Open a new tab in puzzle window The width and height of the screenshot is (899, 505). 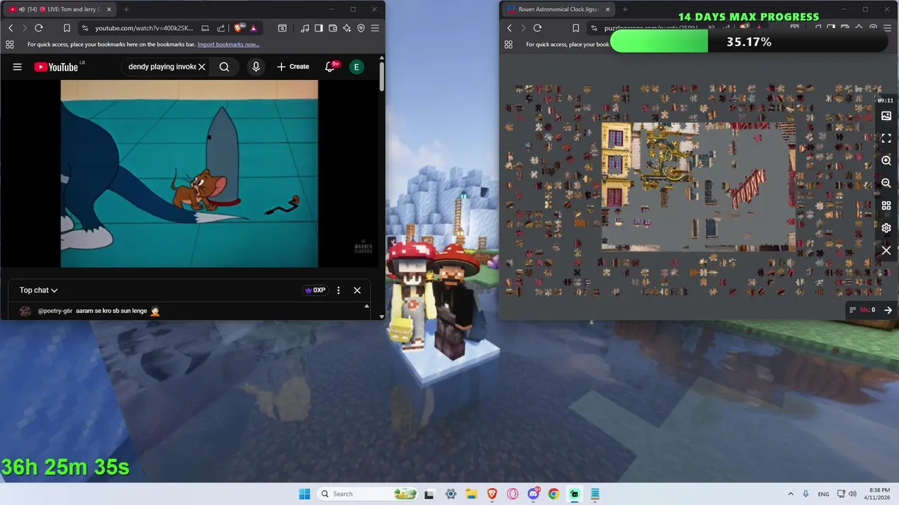625,9
